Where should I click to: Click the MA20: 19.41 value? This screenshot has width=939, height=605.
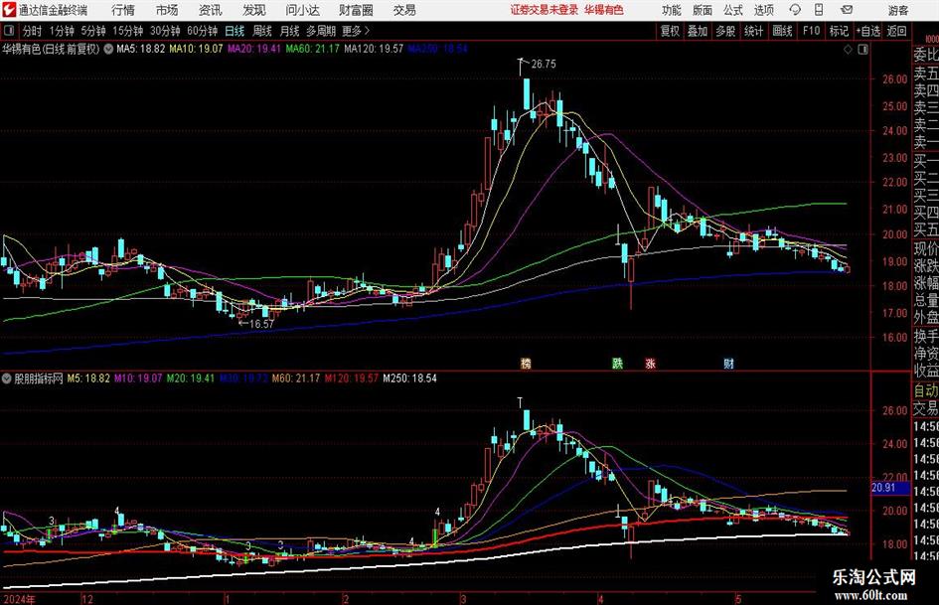(x=254, y=49)
